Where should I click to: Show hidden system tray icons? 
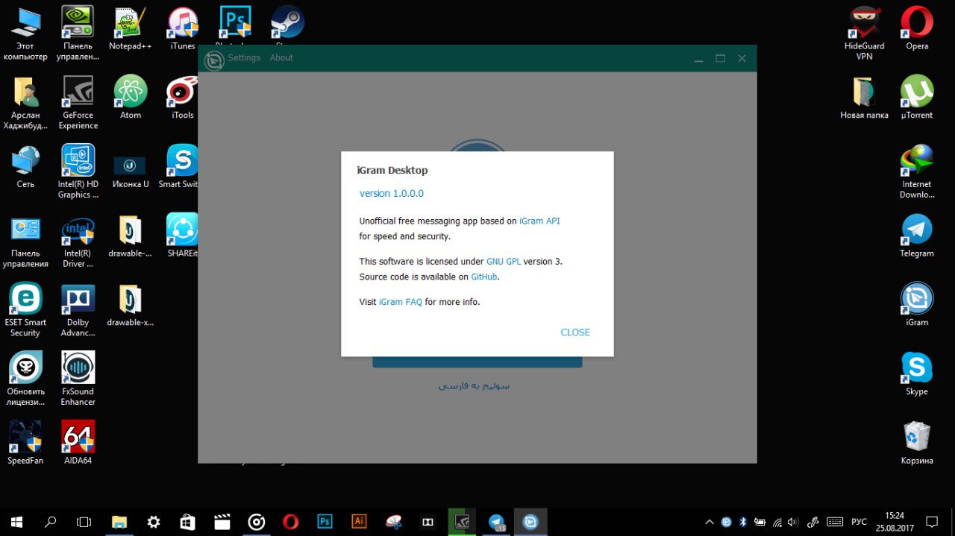click(709, 522)
